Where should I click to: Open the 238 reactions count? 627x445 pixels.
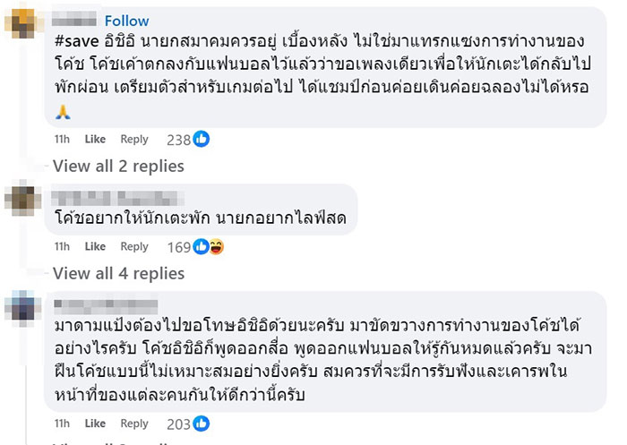click(x=179, y=139)
